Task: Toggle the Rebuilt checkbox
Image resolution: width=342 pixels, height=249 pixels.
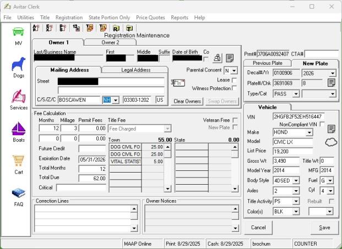Action: coord(331,201)
